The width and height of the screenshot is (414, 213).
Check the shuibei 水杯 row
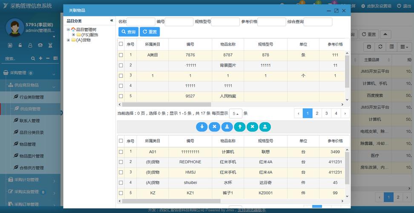coord(121,182)
